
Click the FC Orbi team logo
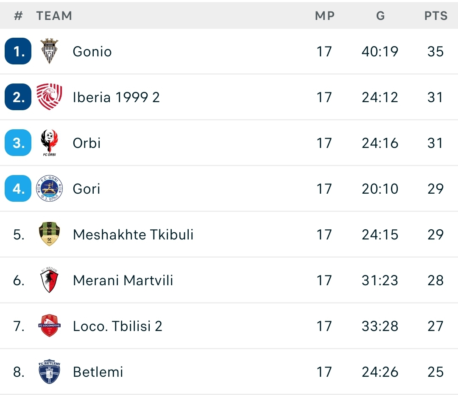tap(49, 143)
